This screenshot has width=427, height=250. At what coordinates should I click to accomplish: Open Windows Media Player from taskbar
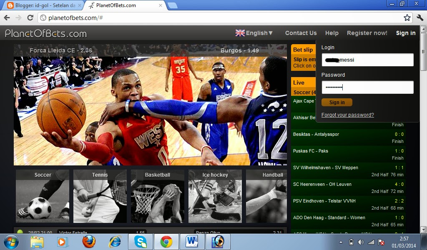tap(63, 242)
